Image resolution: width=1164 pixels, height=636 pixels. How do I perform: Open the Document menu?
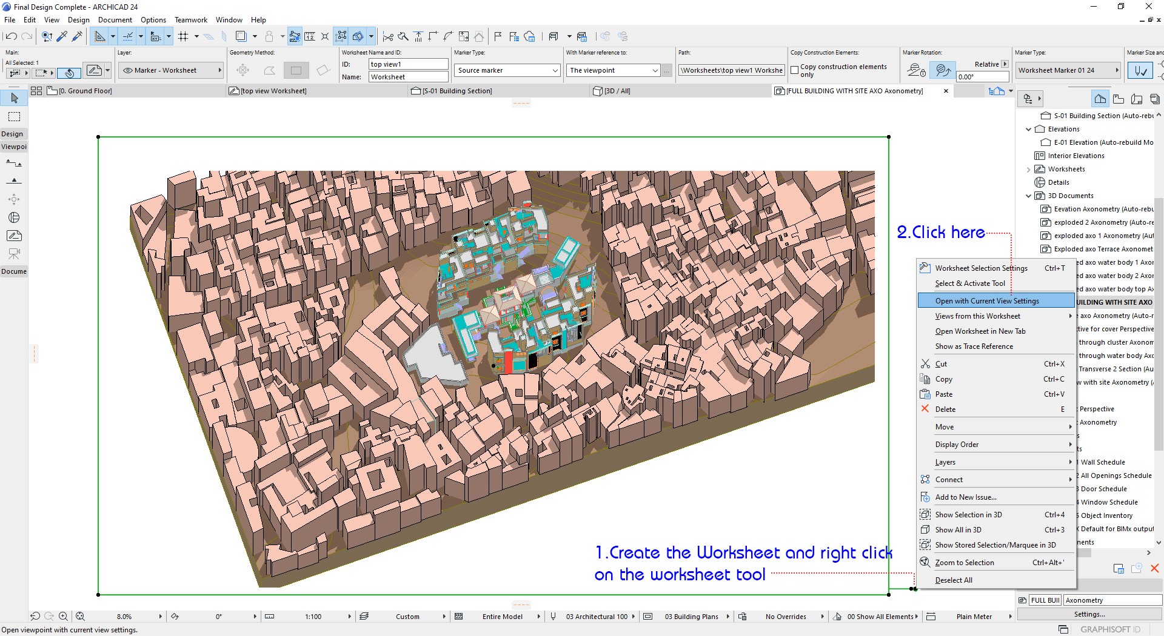click(x=115, y=20)
